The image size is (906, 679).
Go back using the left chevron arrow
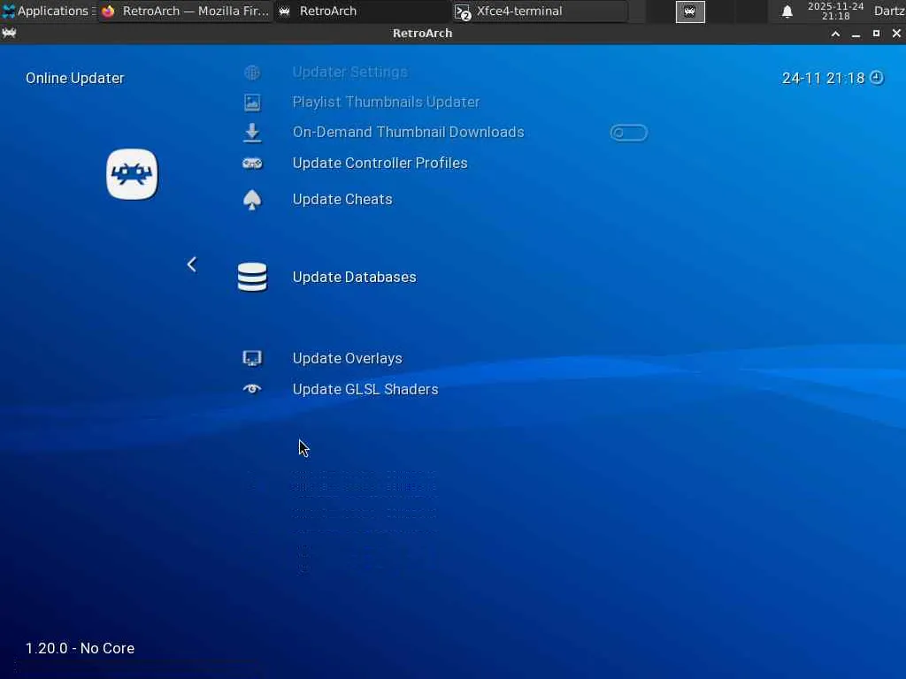pos(192,264)
